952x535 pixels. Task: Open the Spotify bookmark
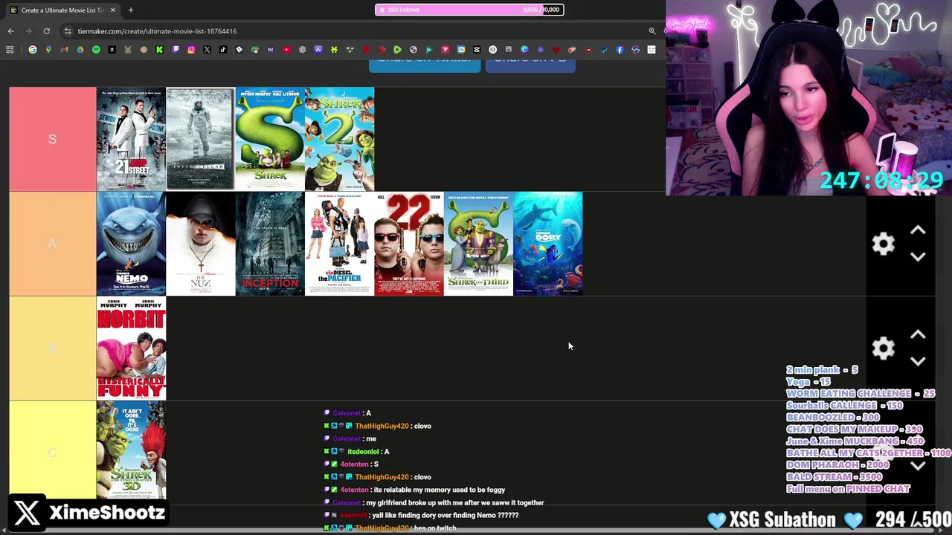pyautogui.click(x=96, y=50)
